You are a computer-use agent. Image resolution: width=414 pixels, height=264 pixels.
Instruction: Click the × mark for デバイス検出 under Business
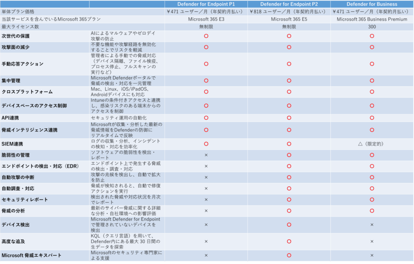coord(372,225)
